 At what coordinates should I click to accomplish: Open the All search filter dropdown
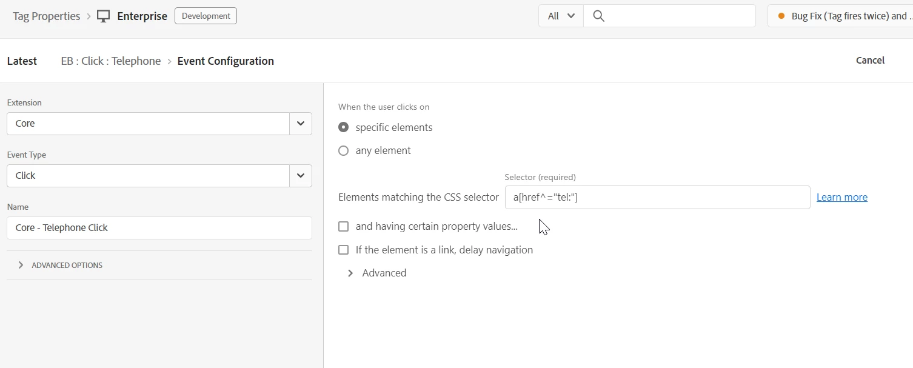tap(561, 16)
